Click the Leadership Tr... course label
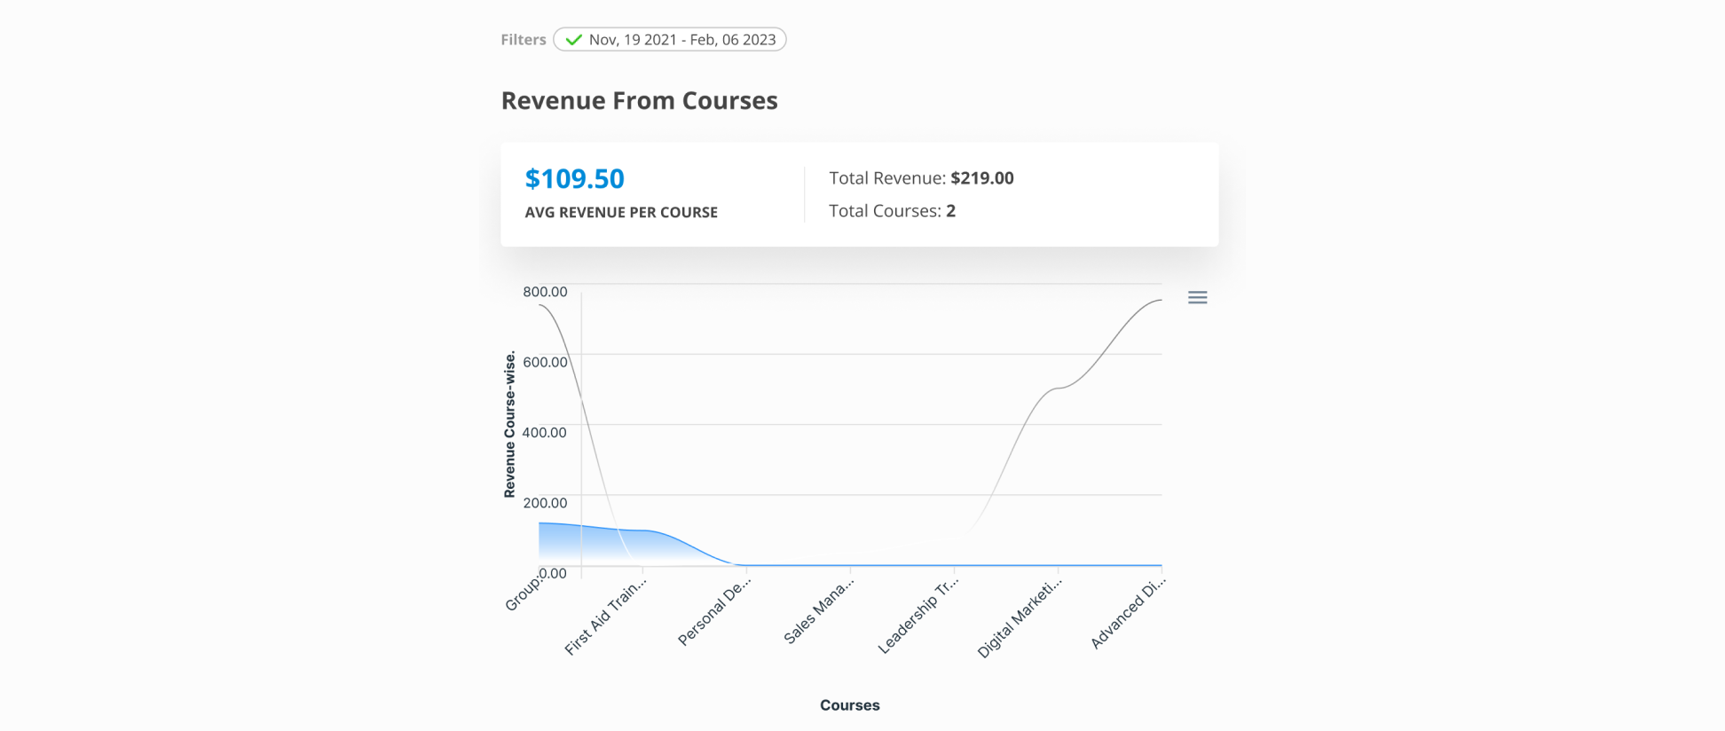This screenshot has height=731, width=1725. [x=918, y=615]
